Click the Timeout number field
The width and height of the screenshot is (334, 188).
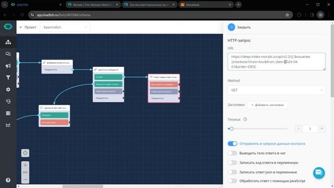310,128
